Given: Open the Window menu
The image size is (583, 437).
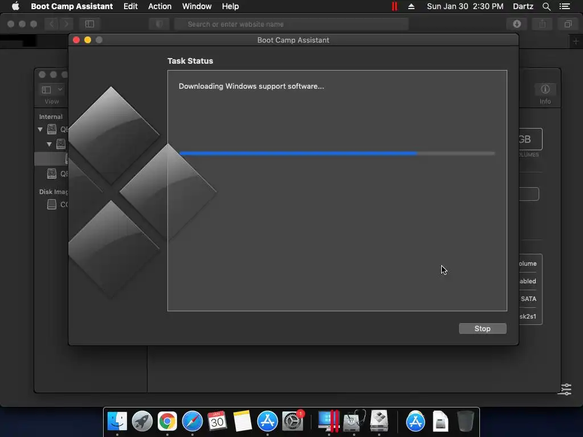Looking at the screenshot, I should tap(196, 6).
